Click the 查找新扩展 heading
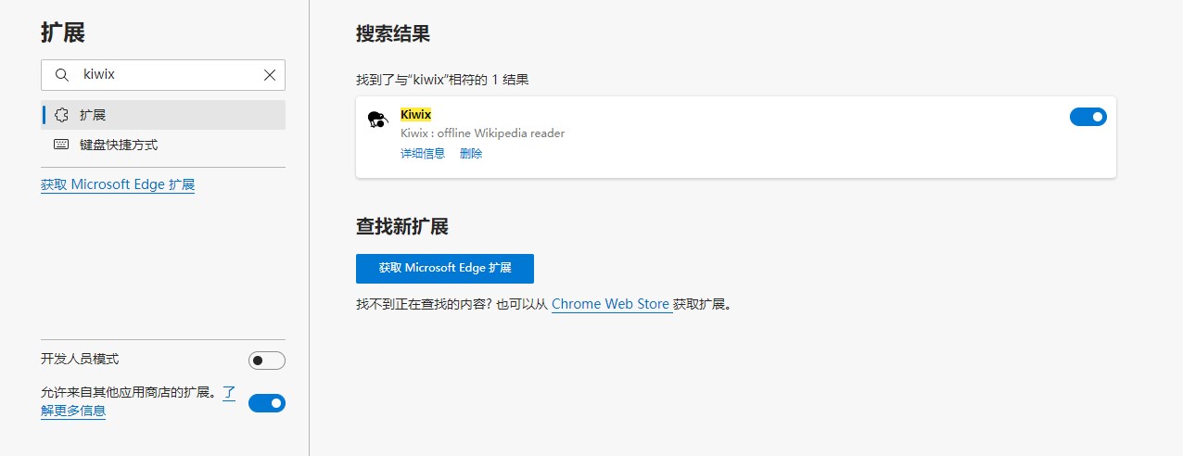 [402, 227]
